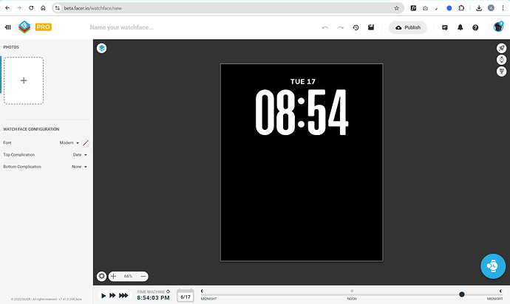Toggle the layers panel icon
The height and width of the screenshot is (304, 510).
(102, 48)
